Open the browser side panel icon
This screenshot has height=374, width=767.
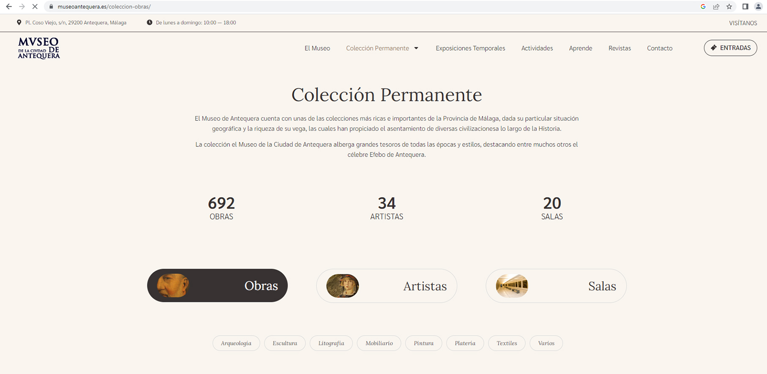tap(745, 7)
